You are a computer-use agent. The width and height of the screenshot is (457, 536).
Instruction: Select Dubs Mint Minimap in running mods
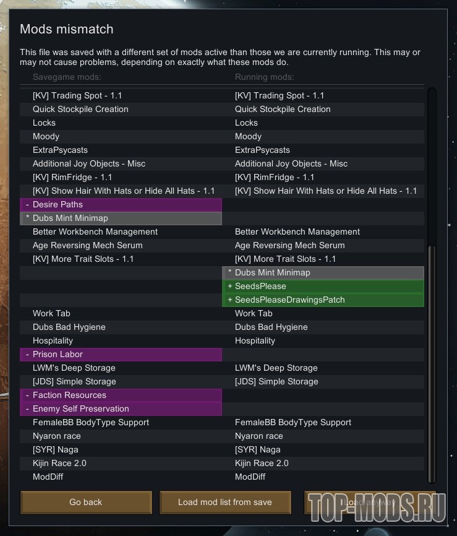323,272
